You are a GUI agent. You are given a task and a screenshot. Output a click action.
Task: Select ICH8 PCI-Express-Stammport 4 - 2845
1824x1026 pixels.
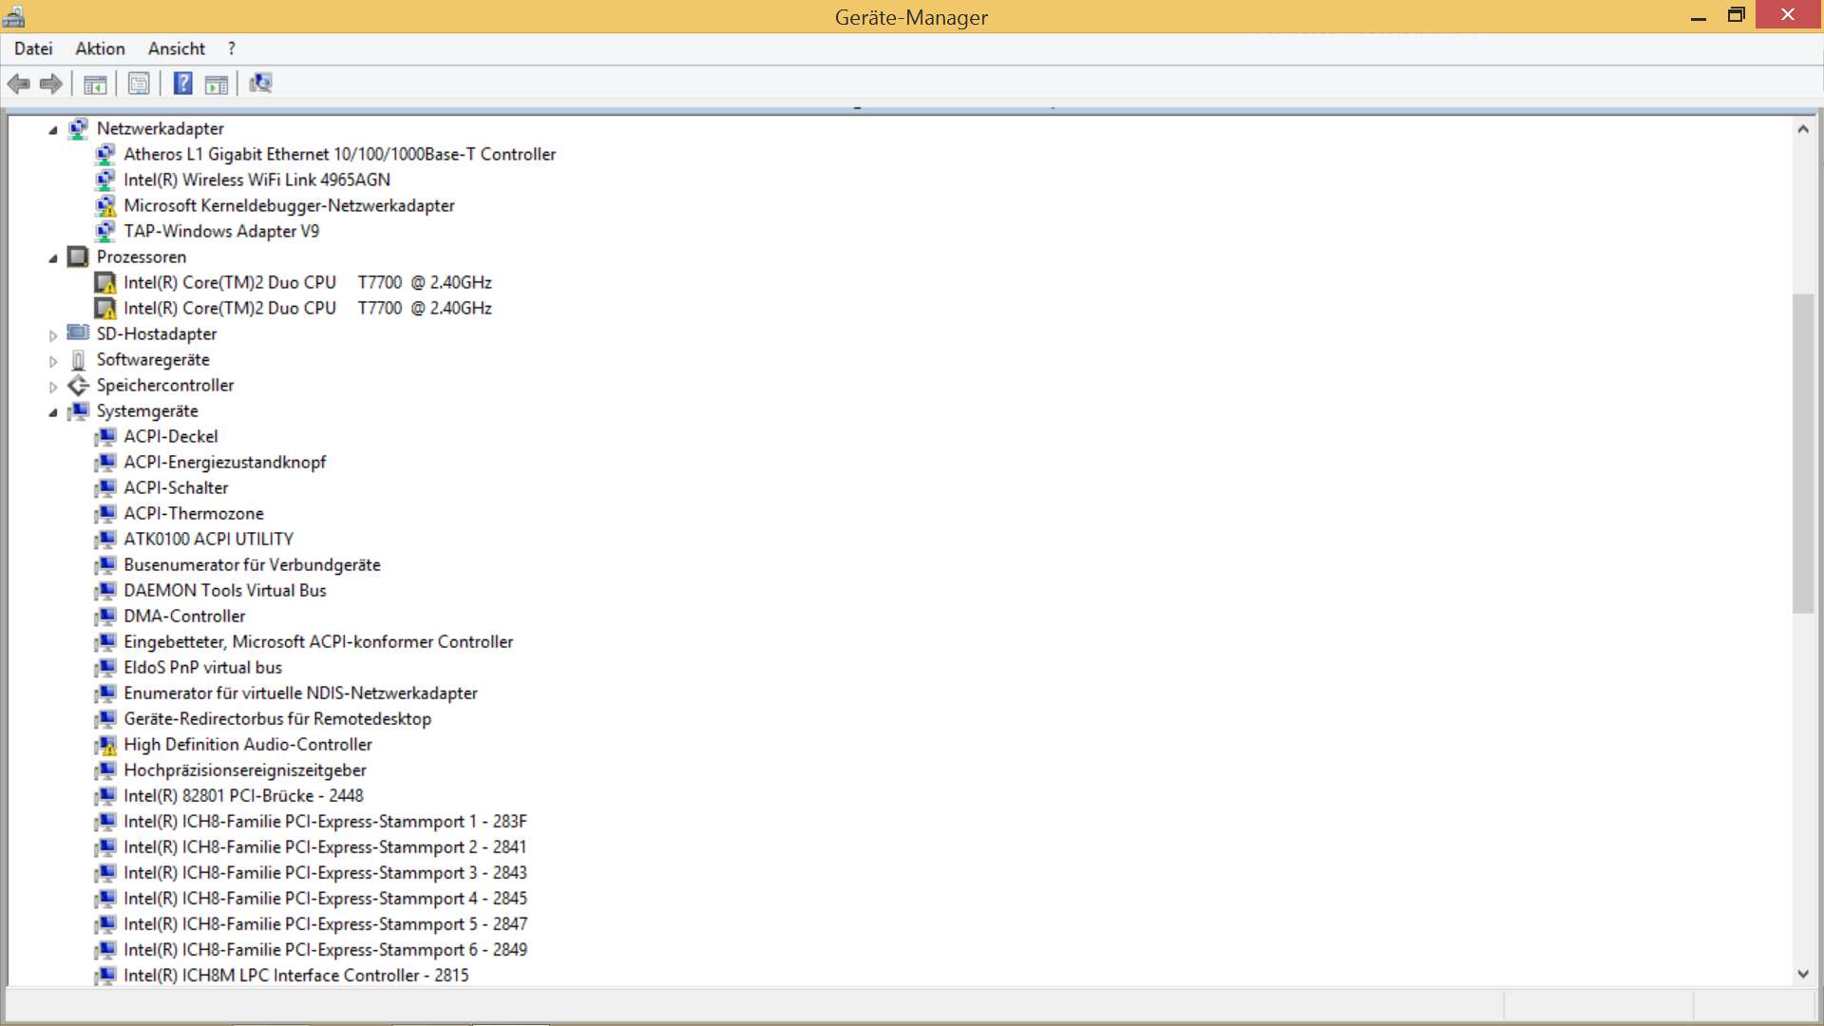[325, 898]
